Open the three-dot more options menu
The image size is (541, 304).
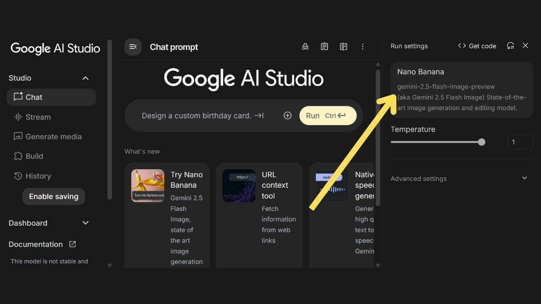click(362, 47)
